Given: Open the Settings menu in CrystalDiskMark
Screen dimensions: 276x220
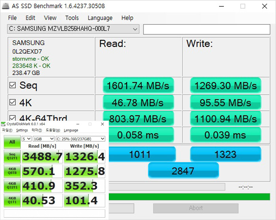Looking at the screenshot, I should pos(22,130).
